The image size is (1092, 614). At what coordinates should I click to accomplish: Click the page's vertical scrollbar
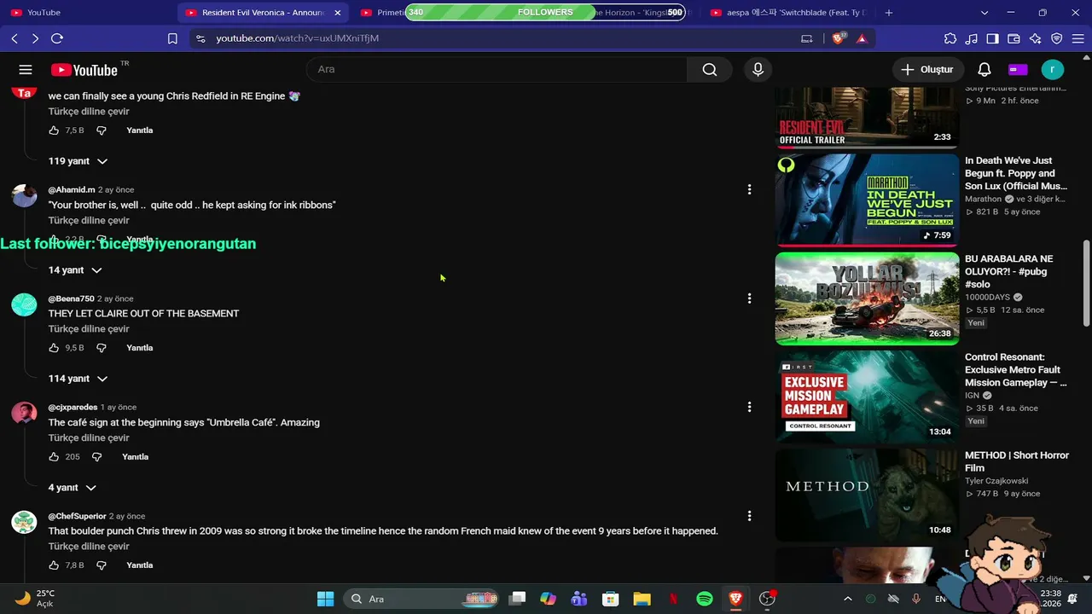click(1086, 283)
